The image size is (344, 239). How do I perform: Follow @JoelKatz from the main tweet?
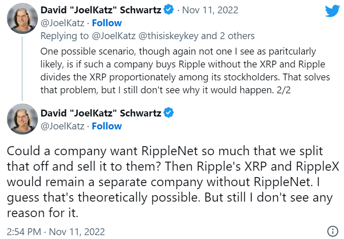pyautogui.click(x=107, y=126)
